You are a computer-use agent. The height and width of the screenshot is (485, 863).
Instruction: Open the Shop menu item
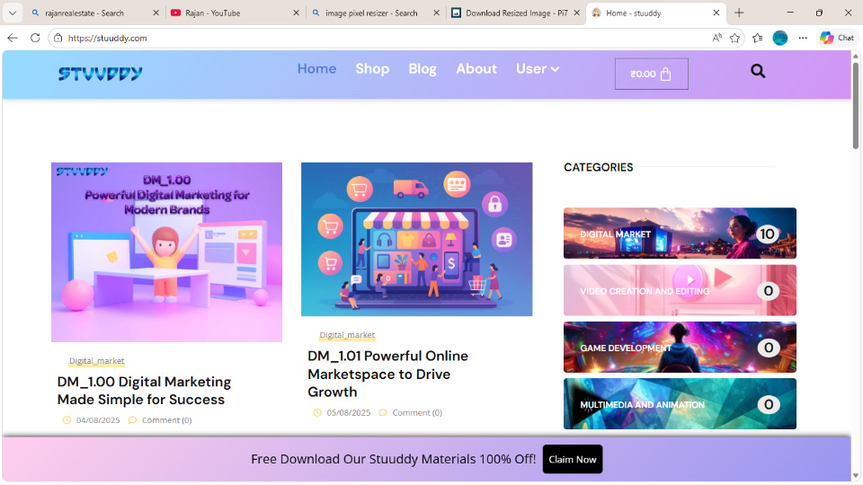point(372,69)
